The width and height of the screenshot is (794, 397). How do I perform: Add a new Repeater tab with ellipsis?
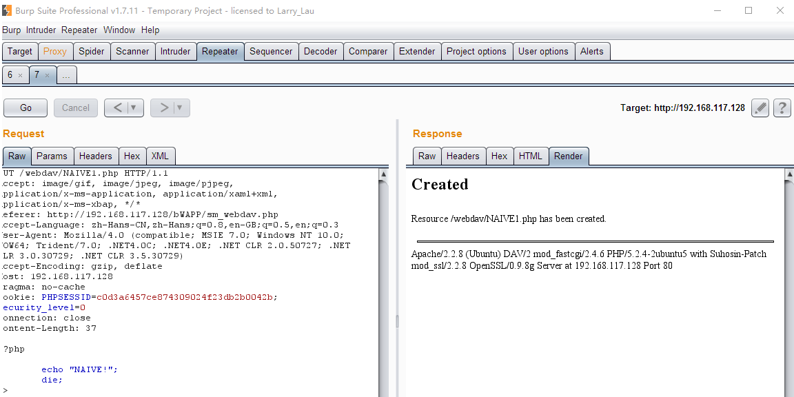[66, 75]
